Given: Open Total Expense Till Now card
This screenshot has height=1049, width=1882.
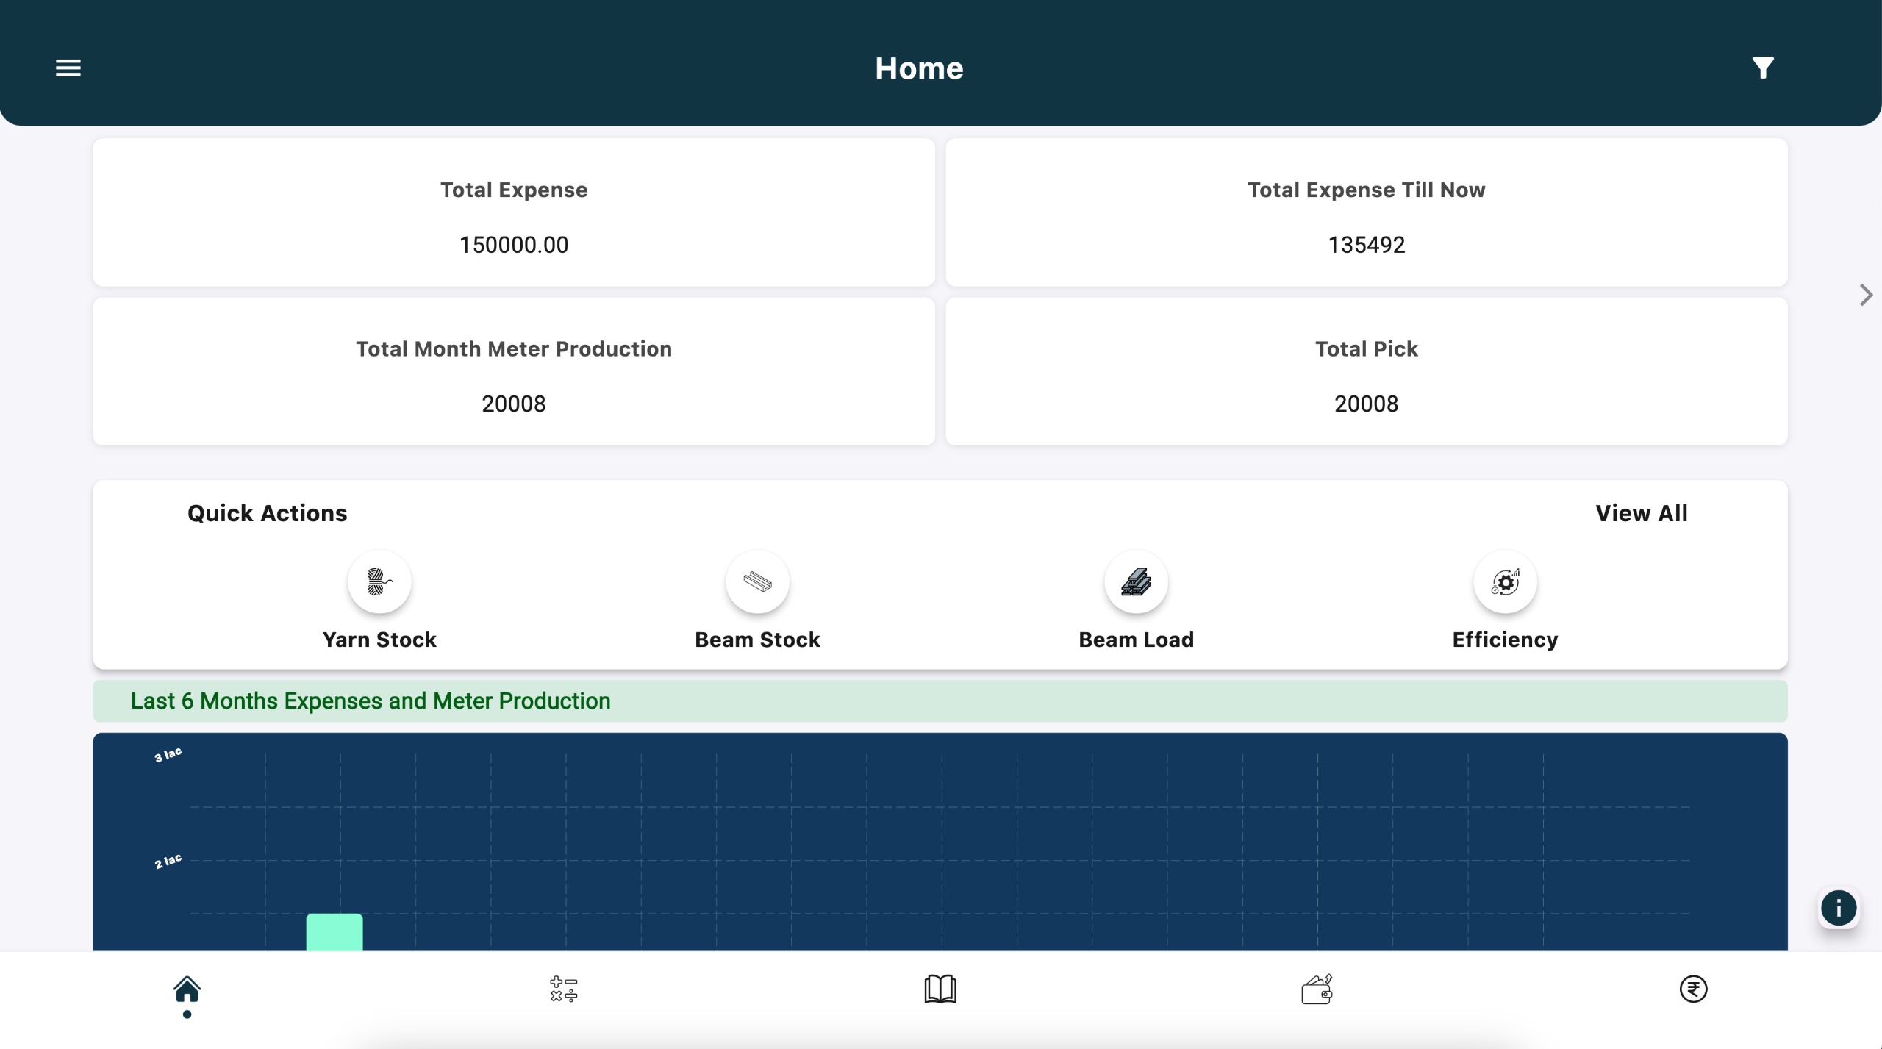Looking at the screenshot, I should click(1366, 213).
